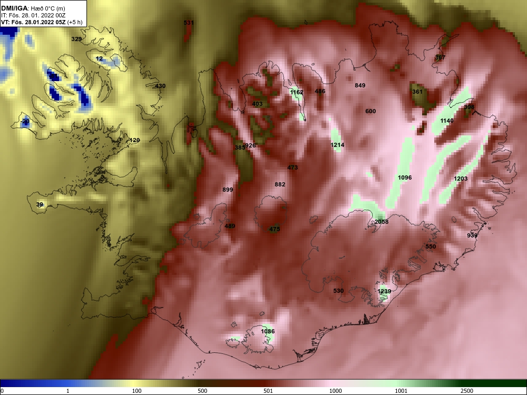Click the map value 1214
The width and height of the screenshot is (527, 395).
[337, 145]
